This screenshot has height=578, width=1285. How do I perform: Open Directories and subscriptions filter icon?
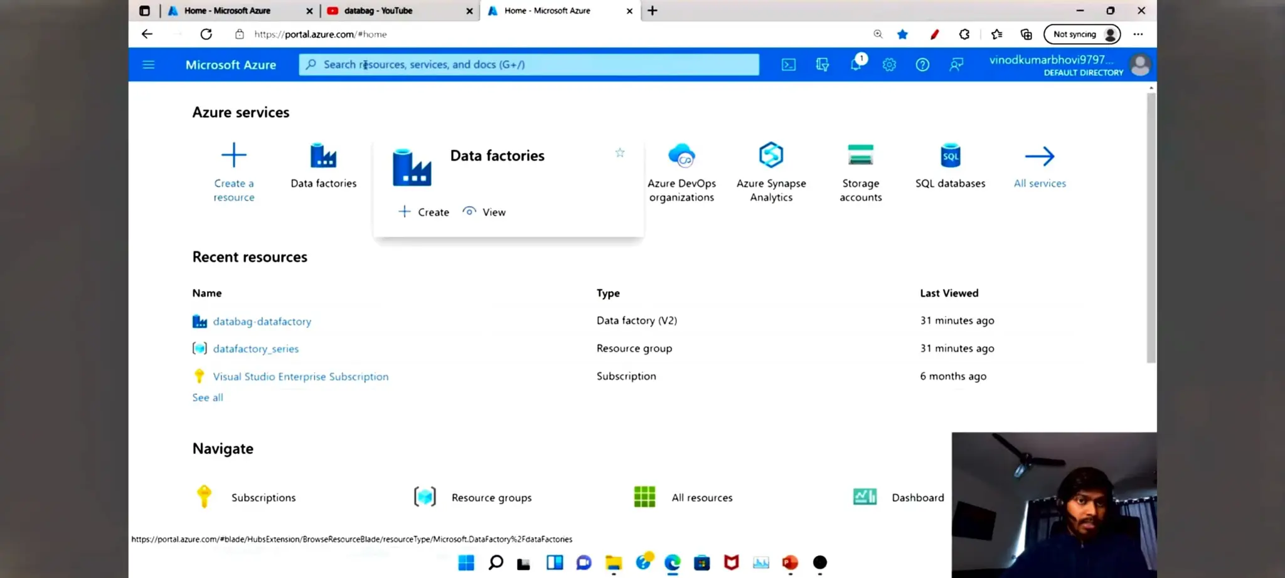[822, 65]
